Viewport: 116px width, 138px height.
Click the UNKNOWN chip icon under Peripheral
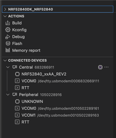point(17,101)
